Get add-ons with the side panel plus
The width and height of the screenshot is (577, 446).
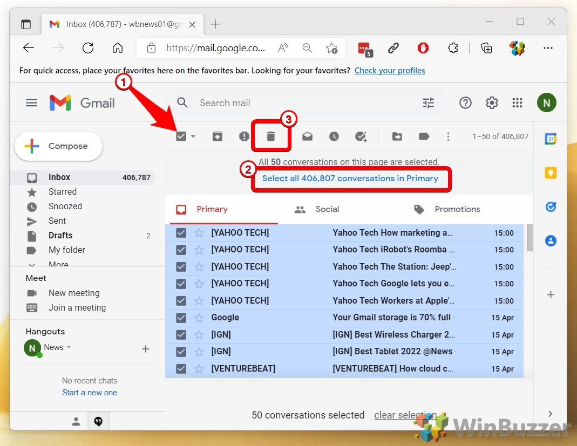coord(551,294)
